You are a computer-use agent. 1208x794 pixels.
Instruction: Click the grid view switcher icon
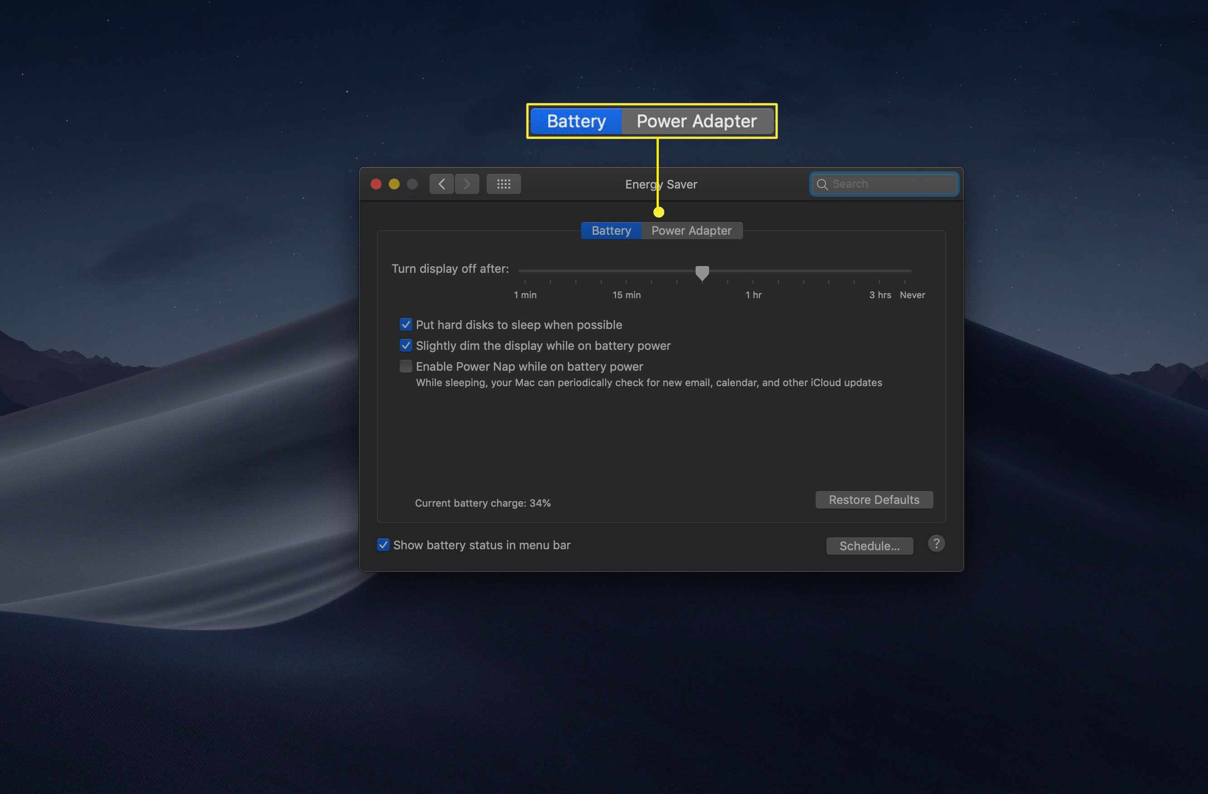pos(503,184)
